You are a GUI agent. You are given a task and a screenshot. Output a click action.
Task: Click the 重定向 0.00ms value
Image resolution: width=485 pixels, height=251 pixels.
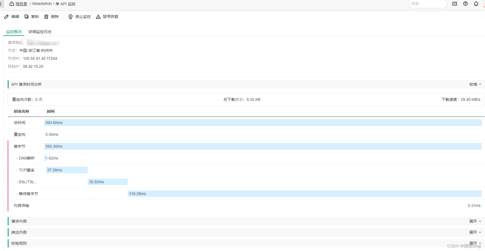[52, 134]
